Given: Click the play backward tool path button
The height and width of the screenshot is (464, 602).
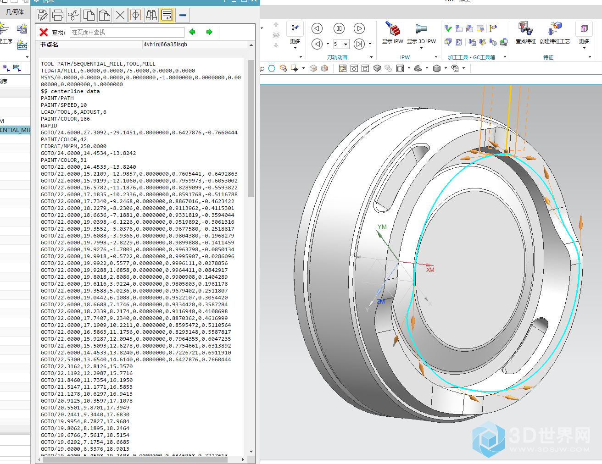Looking at the screenshot, I should click(x=317, y=28).
